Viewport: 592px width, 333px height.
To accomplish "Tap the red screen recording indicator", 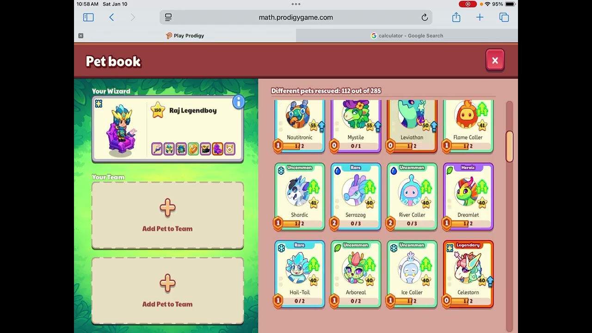I will [x=468, y=4].
